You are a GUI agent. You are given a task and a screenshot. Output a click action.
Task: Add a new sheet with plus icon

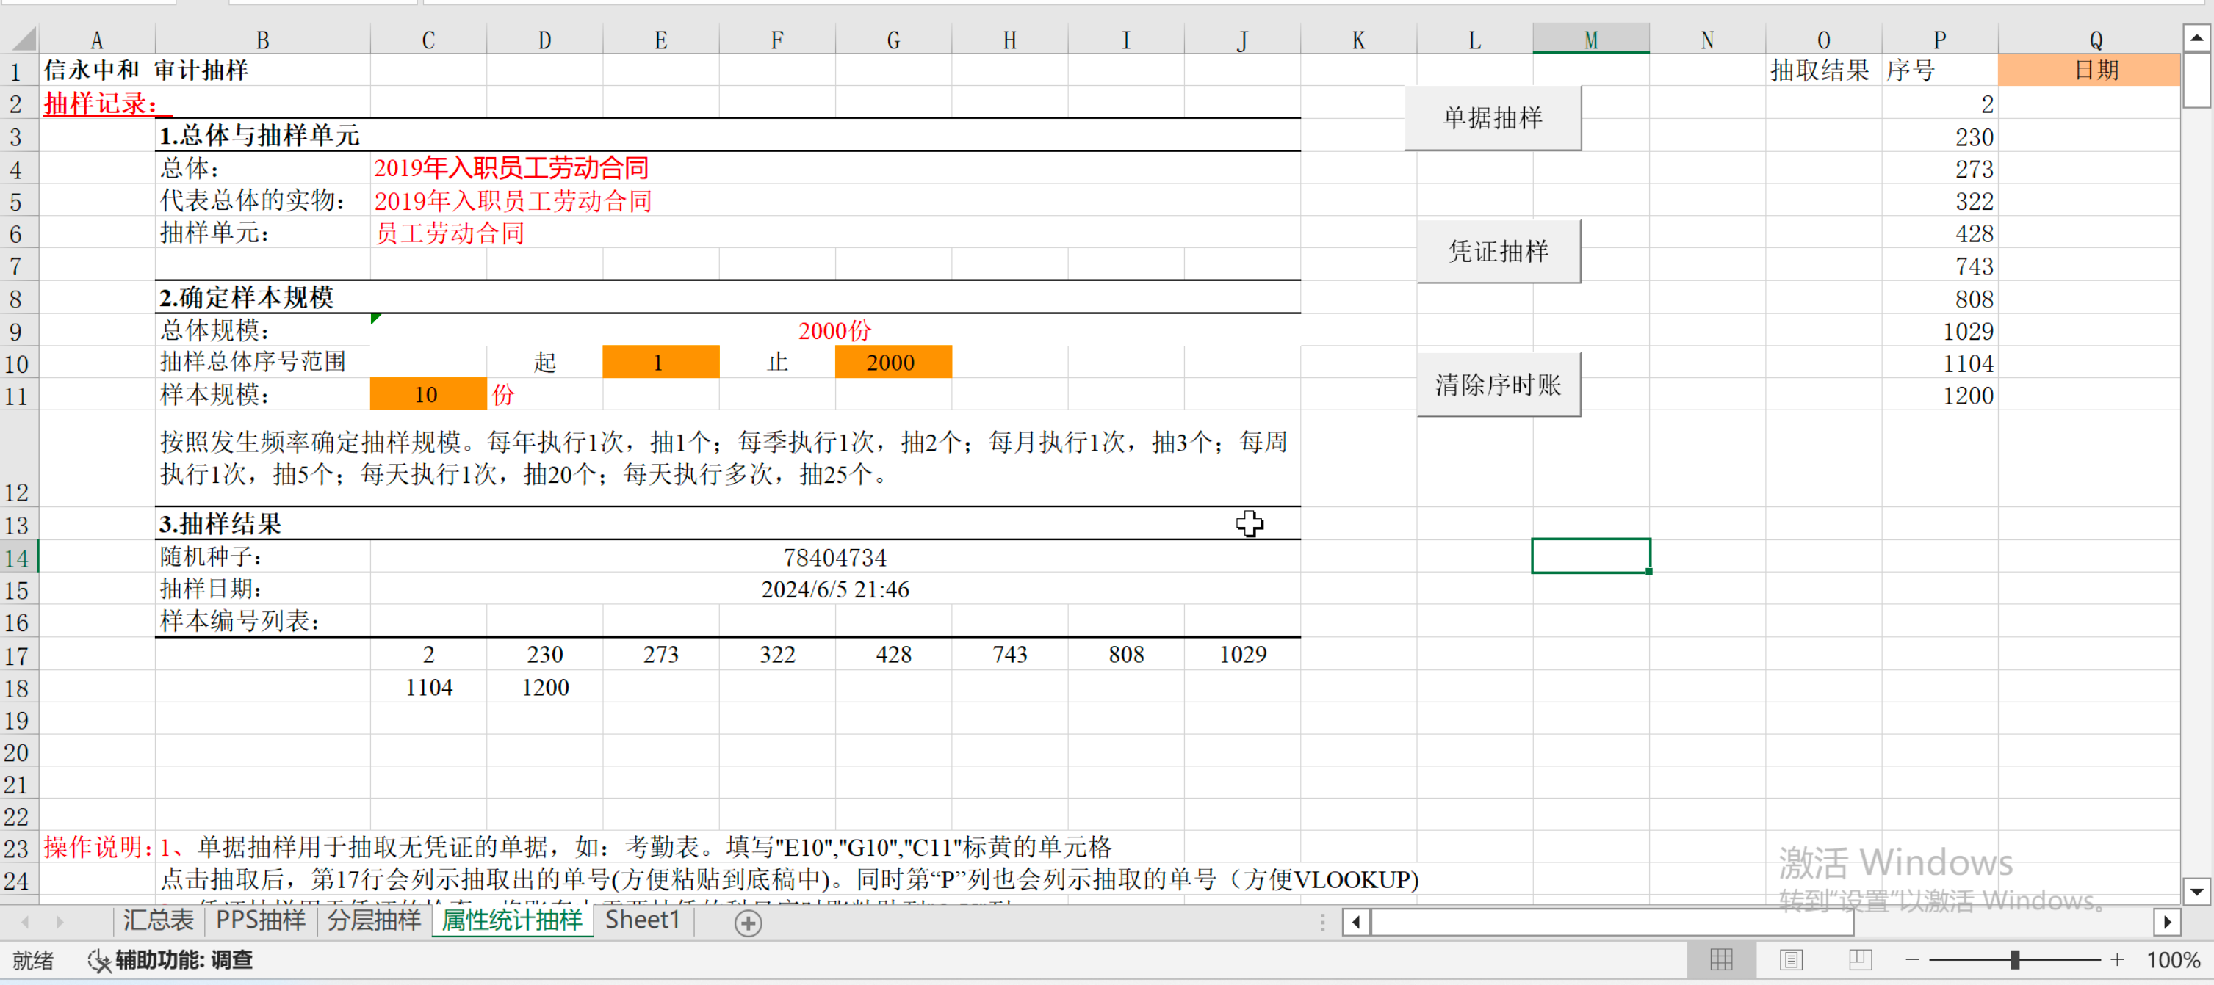click(748, 923)
